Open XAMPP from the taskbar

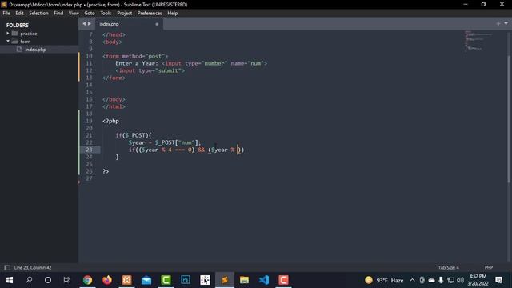pyautogui.click(x=126, y=280)
